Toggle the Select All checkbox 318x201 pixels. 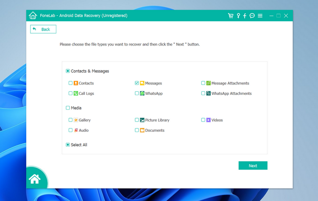pyautogui.click(x=68, y=145)
